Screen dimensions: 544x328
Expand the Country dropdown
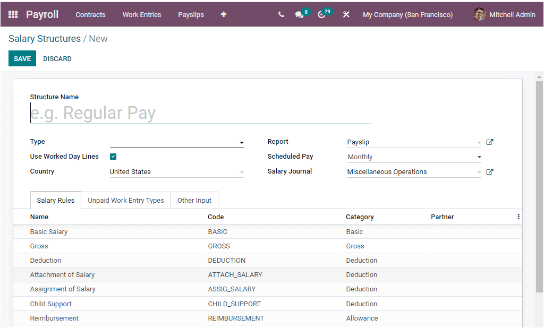coord(242,172)
